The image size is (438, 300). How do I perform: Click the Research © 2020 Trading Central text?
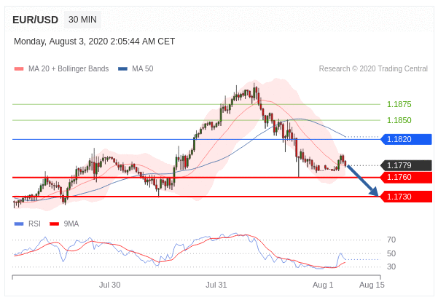click(x=373, y=68)
